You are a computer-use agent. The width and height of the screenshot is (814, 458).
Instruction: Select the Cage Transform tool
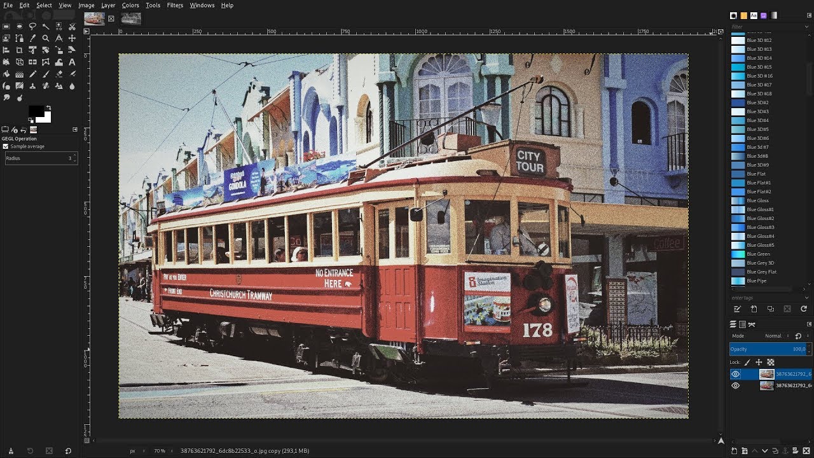46,62
